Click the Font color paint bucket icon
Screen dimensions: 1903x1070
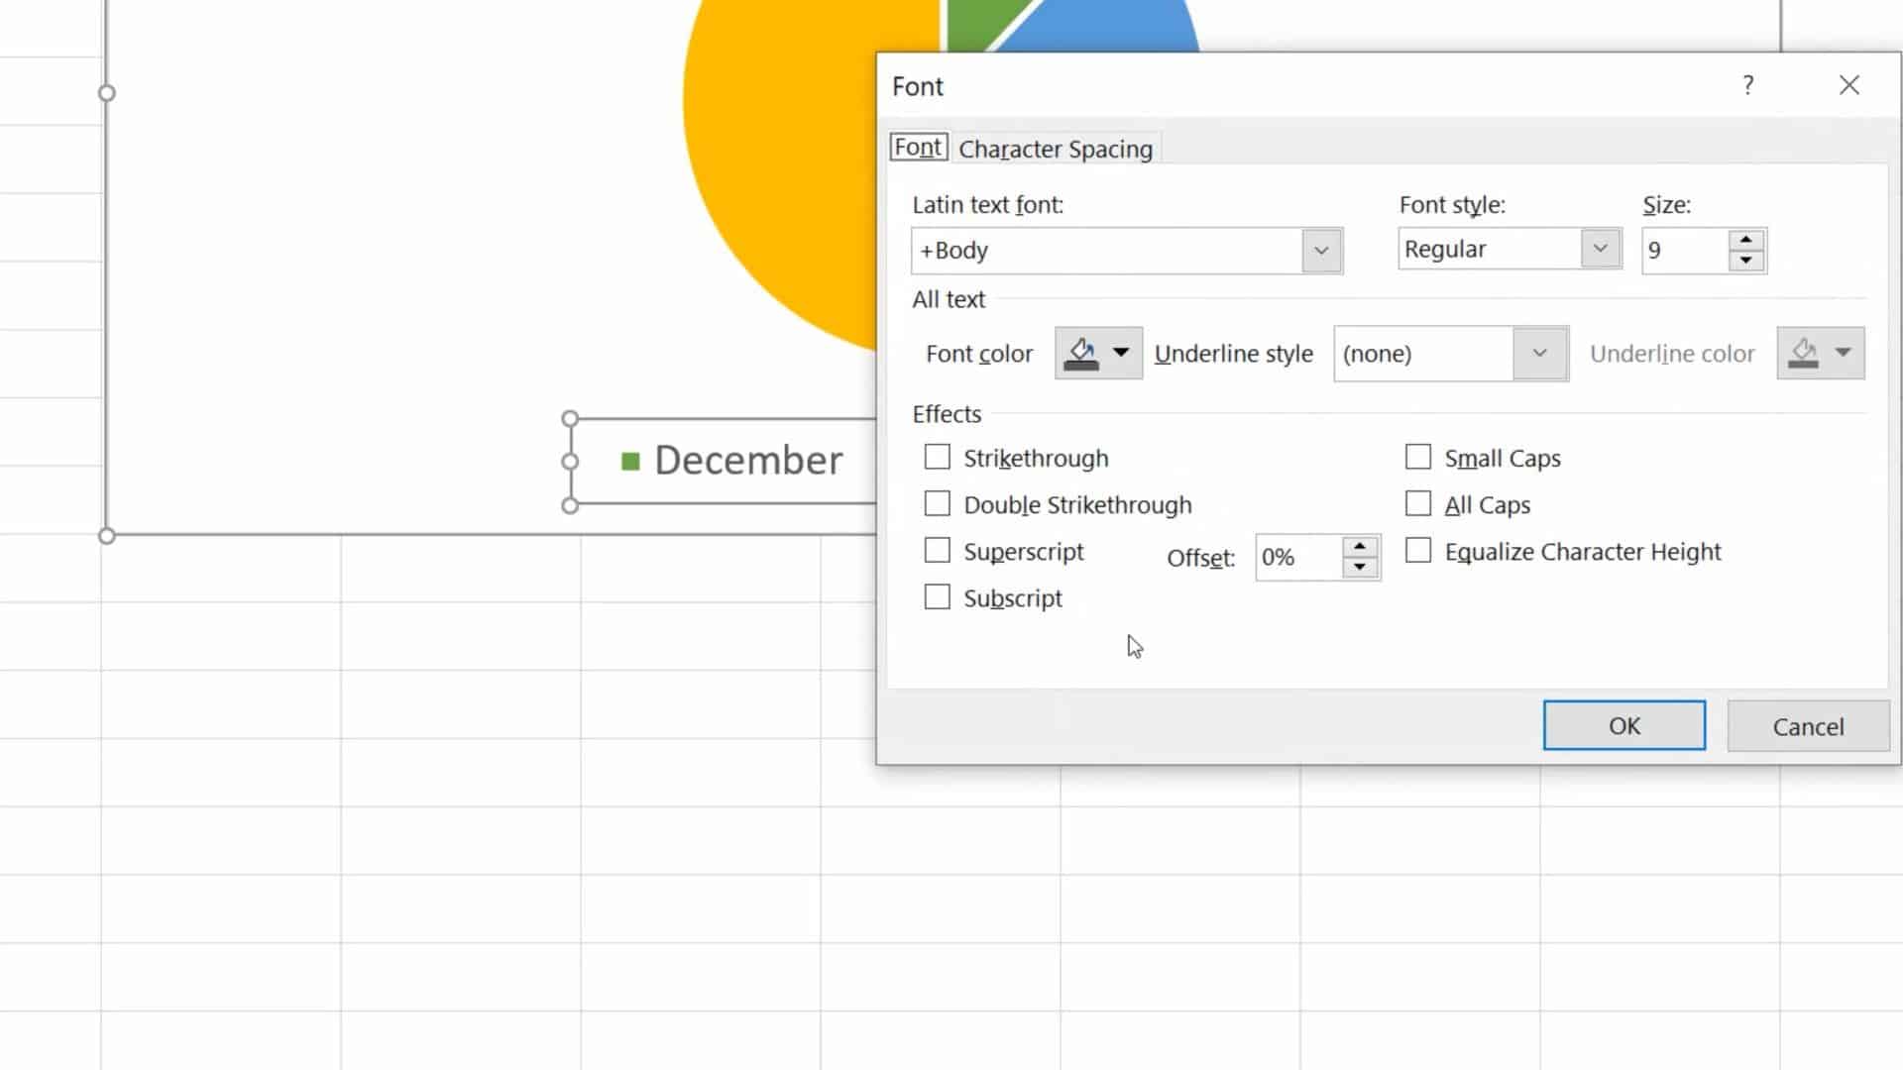(1081, 354)
